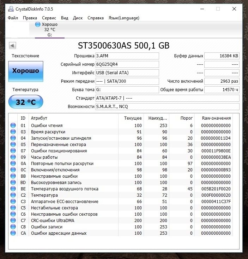Click the Техсостояние label
This screenshot has width=248, height=259.
pos(25,56)
